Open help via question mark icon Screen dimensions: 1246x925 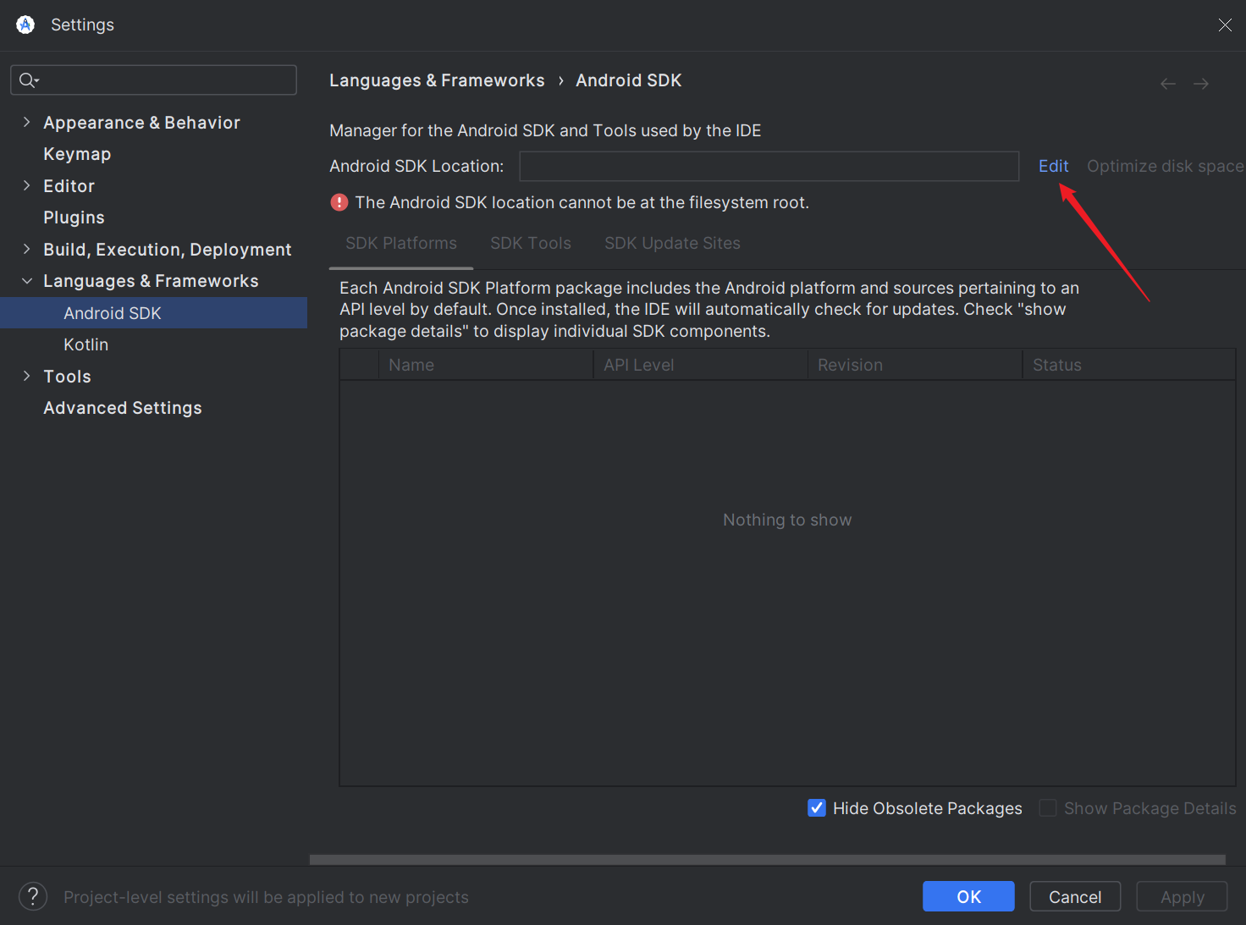[33, 896]
